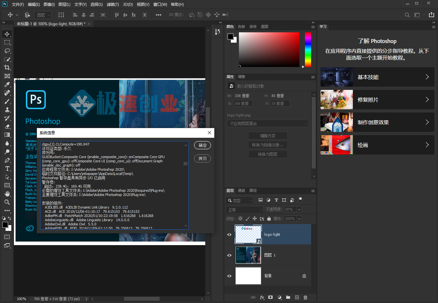Image resolution: width=438 pixels, height=303 pixels.
Task: Create a new group folder icon
Action: (x=288, y=298)
